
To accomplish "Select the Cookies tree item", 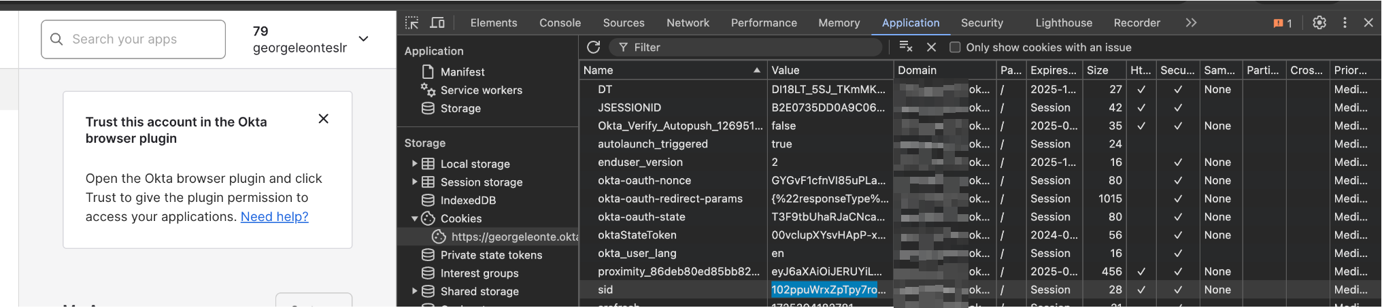I will point(461,218).
